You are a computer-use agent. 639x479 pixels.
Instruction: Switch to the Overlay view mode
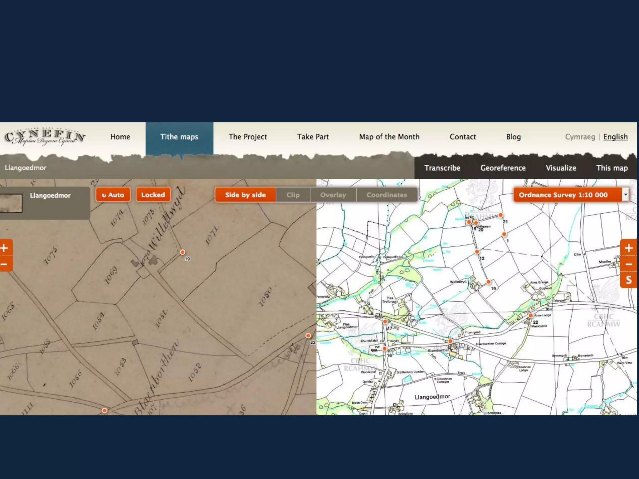pyautogui.click(x=333, y=195)
